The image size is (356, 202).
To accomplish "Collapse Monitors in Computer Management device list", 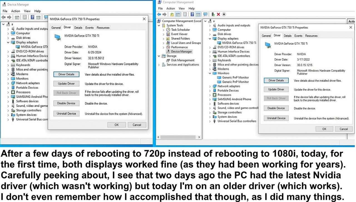I will (x=210, y=73).
